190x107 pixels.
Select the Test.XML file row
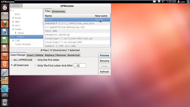(x=77, y=31)
